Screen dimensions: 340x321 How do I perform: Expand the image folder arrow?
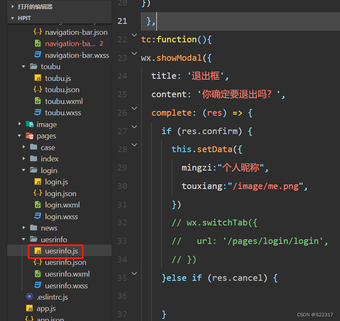[x=19, y=124]
